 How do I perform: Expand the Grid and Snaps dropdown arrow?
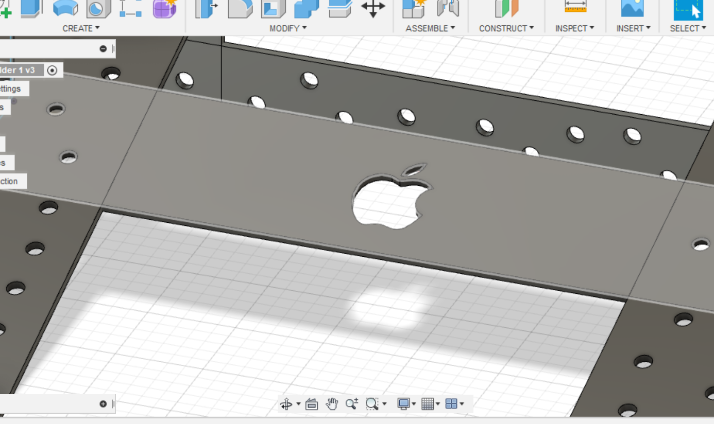coord(438,404)
